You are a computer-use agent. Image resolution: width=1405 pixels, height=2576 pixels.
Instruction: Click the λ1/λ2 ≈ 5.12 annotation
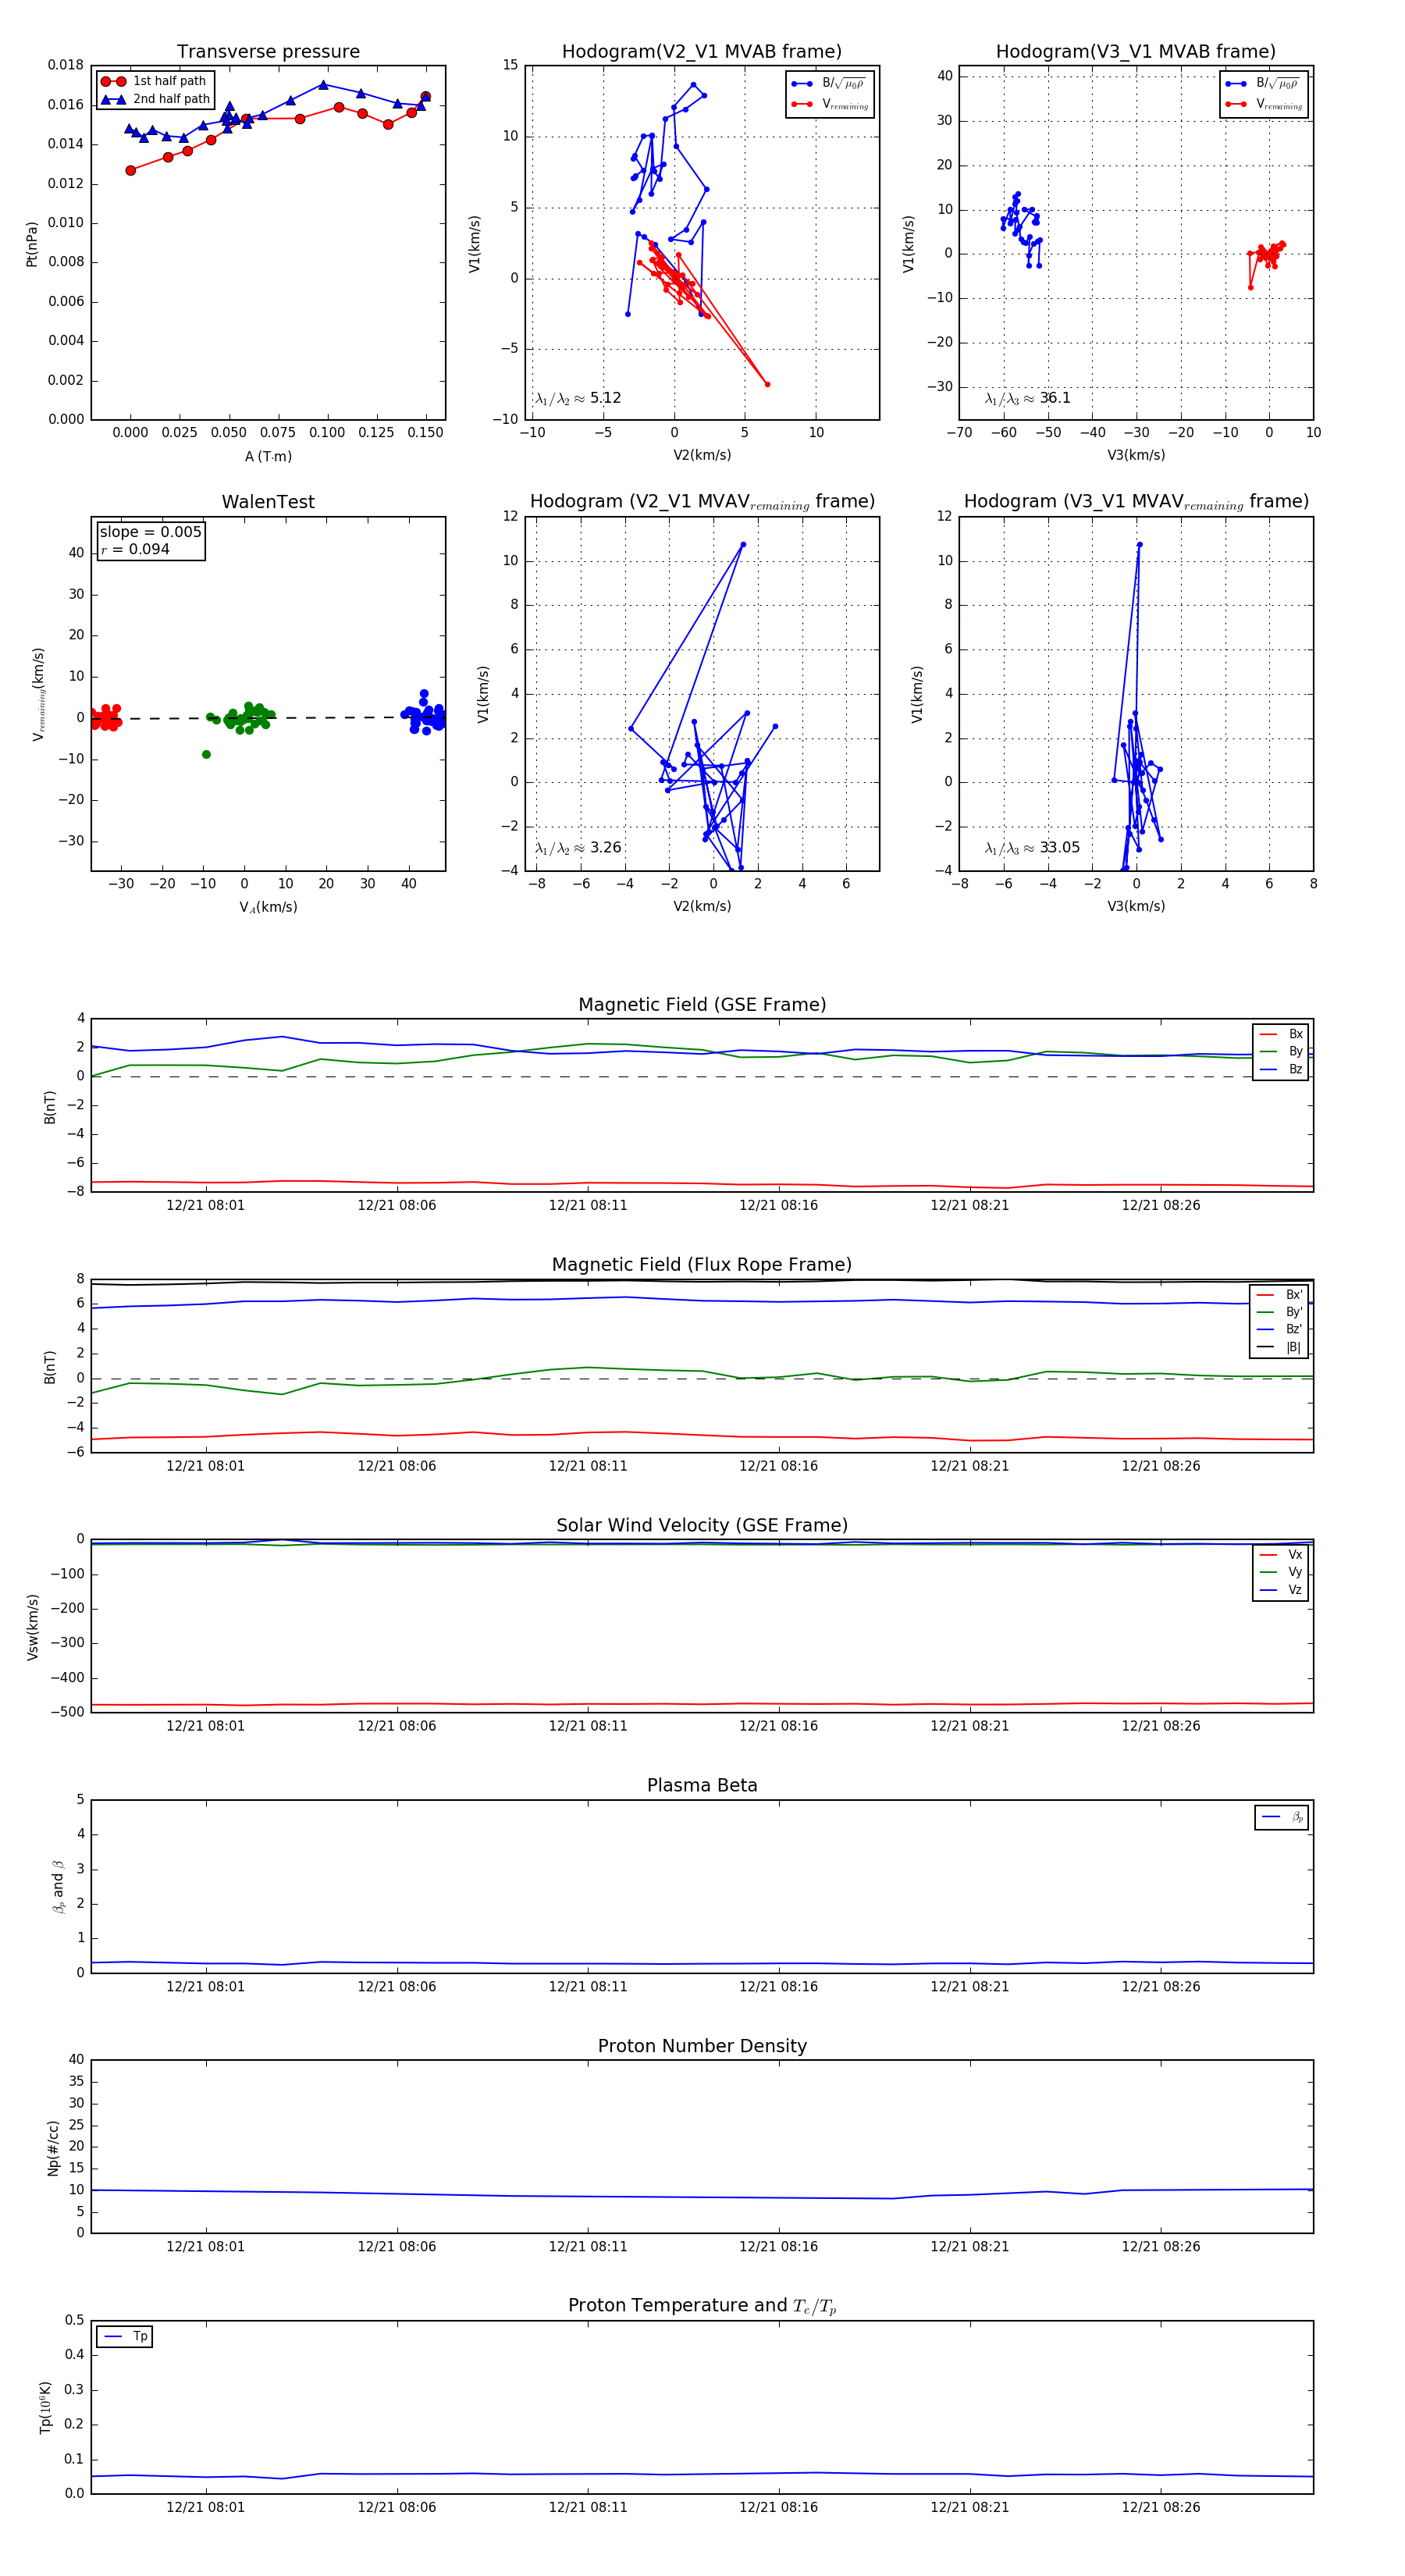(578, 398)
